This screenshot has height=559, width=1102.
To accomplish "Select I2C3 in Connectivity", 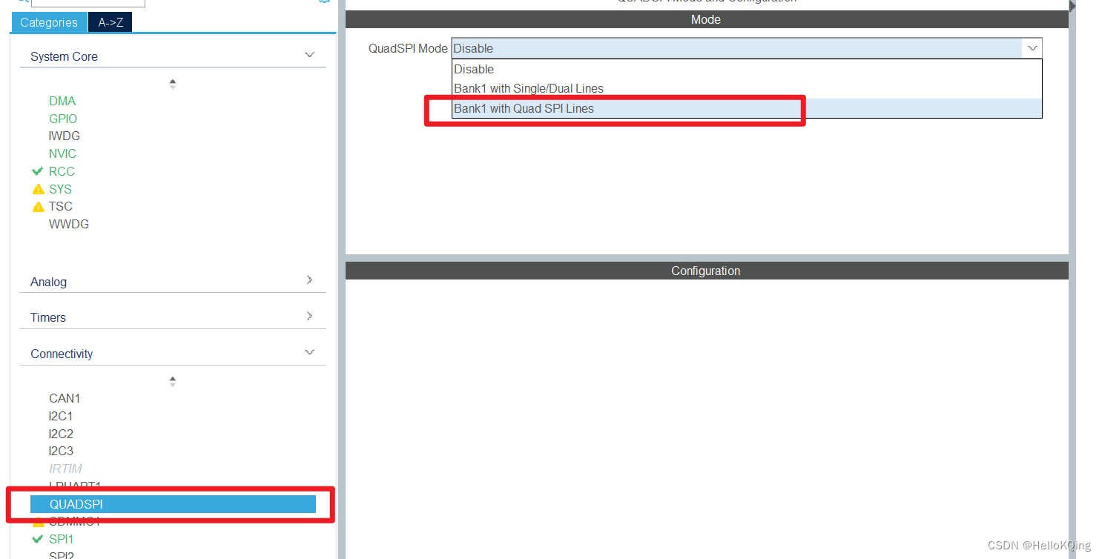I will coord(61,451).
